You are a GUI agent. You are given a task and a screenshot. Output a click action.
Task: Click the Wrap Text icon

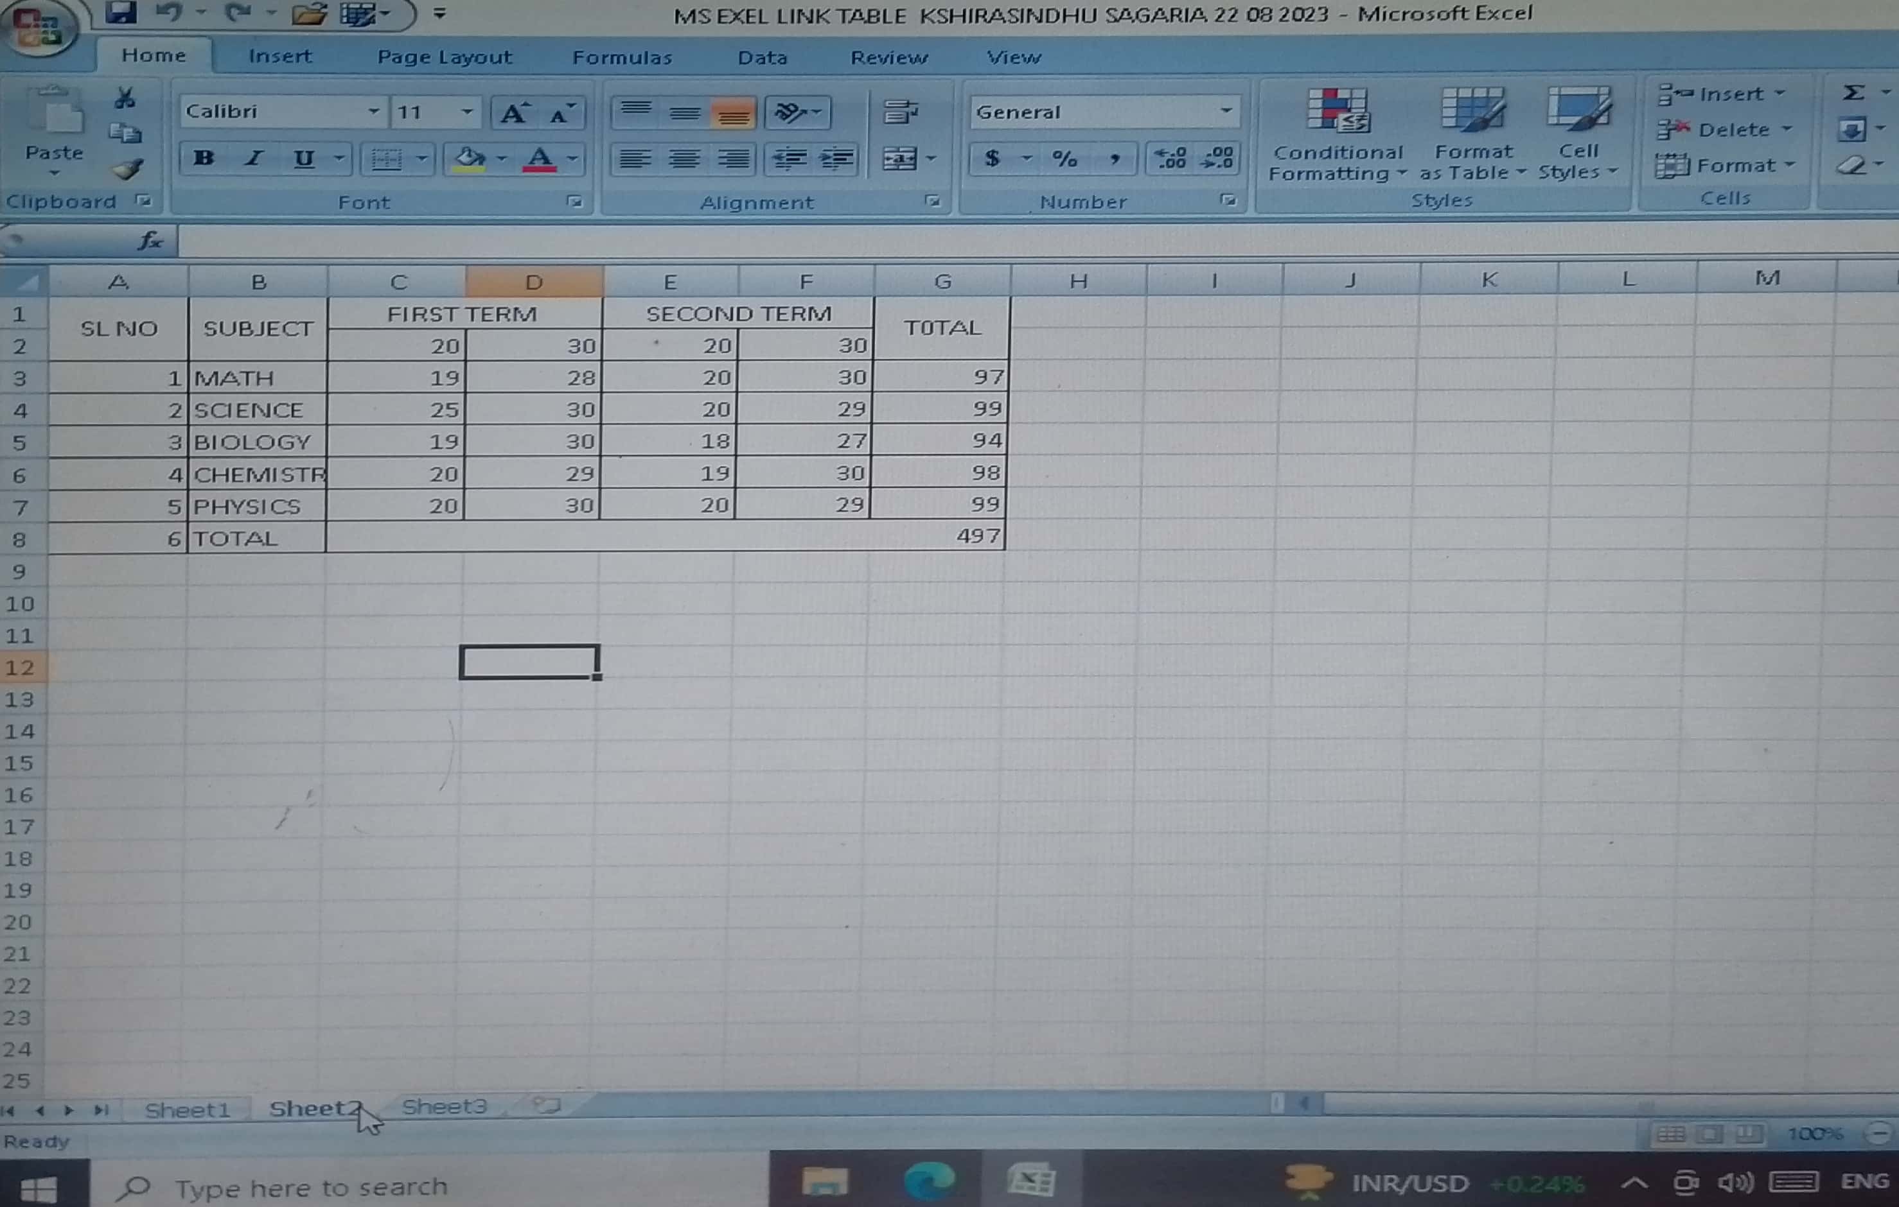pyautogui.click(x=900, y=112)
